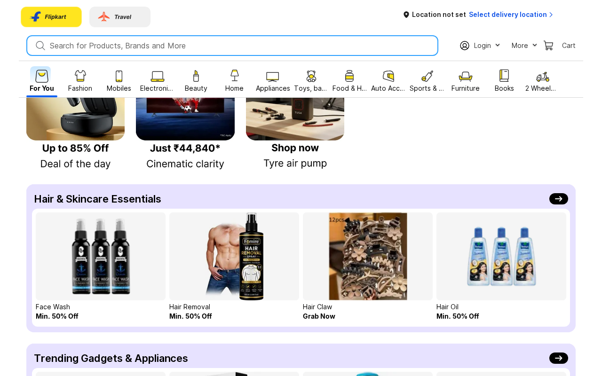Switch to the Books category label
The image size is (602, 376).
click(x=504, y=88)
